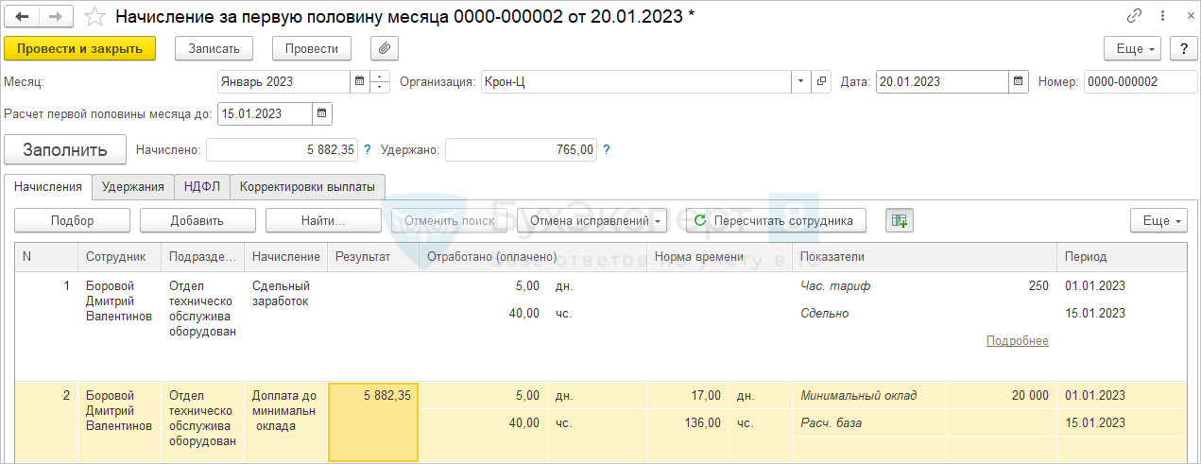
Task: Expand the Организация dropdown list
Action: pyautogui.click(x=801, y=82)
